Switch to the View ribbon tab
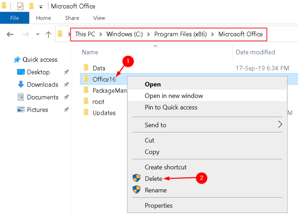This screenshot has width=298, height=215. [x=99, y=18]
